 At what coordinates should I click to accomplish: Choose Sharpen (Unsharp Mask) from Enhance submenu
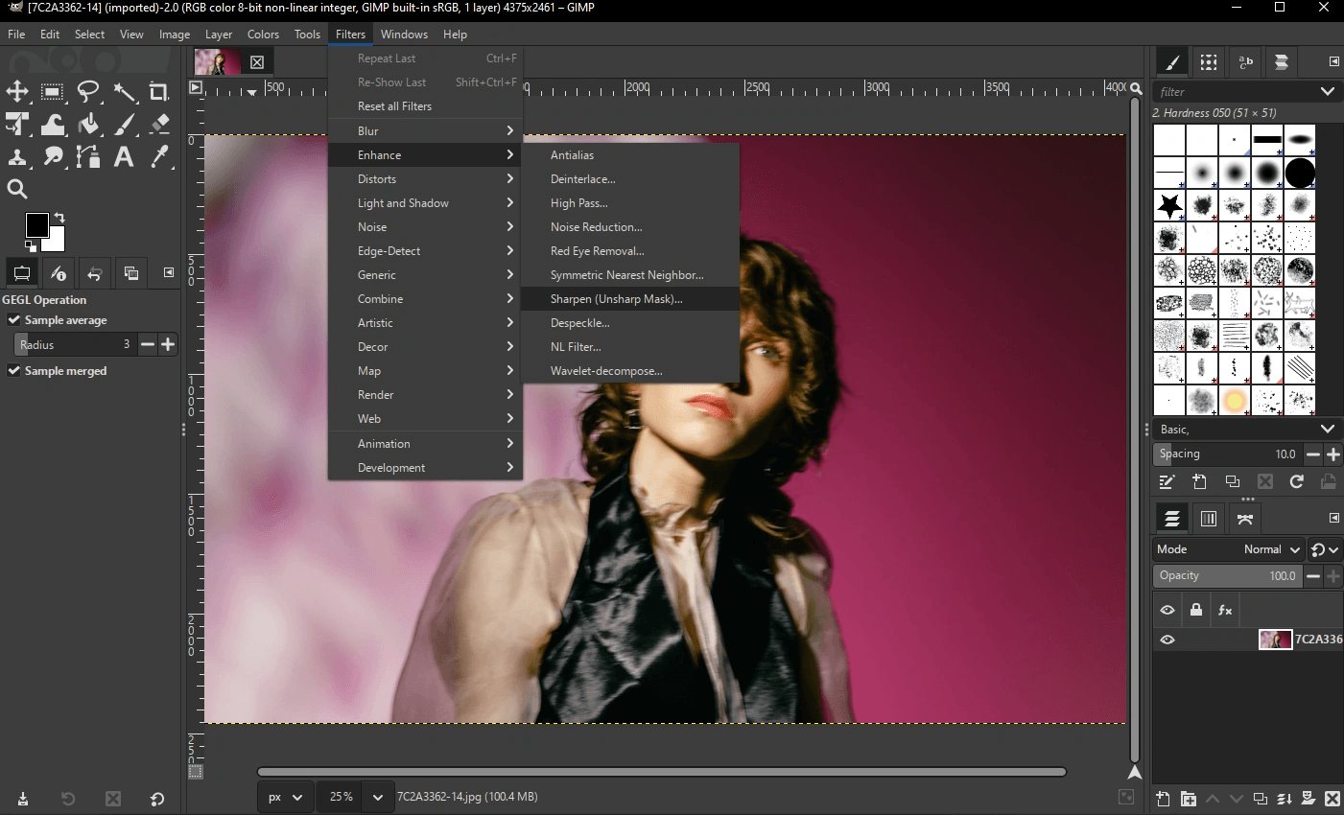click(x=616, y=299)
